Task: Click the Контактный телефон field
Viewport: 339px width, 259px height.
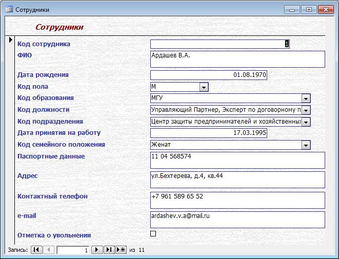Action: coord(237,200)
